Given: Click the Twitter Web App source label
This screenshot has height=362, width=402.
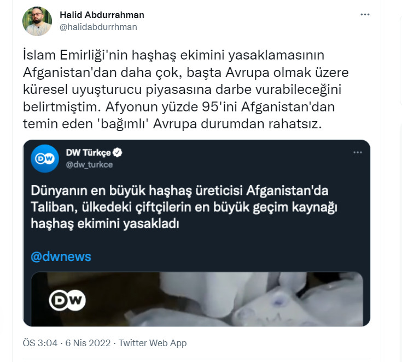Looking at the screenshot, I should (x=153, y=343).
